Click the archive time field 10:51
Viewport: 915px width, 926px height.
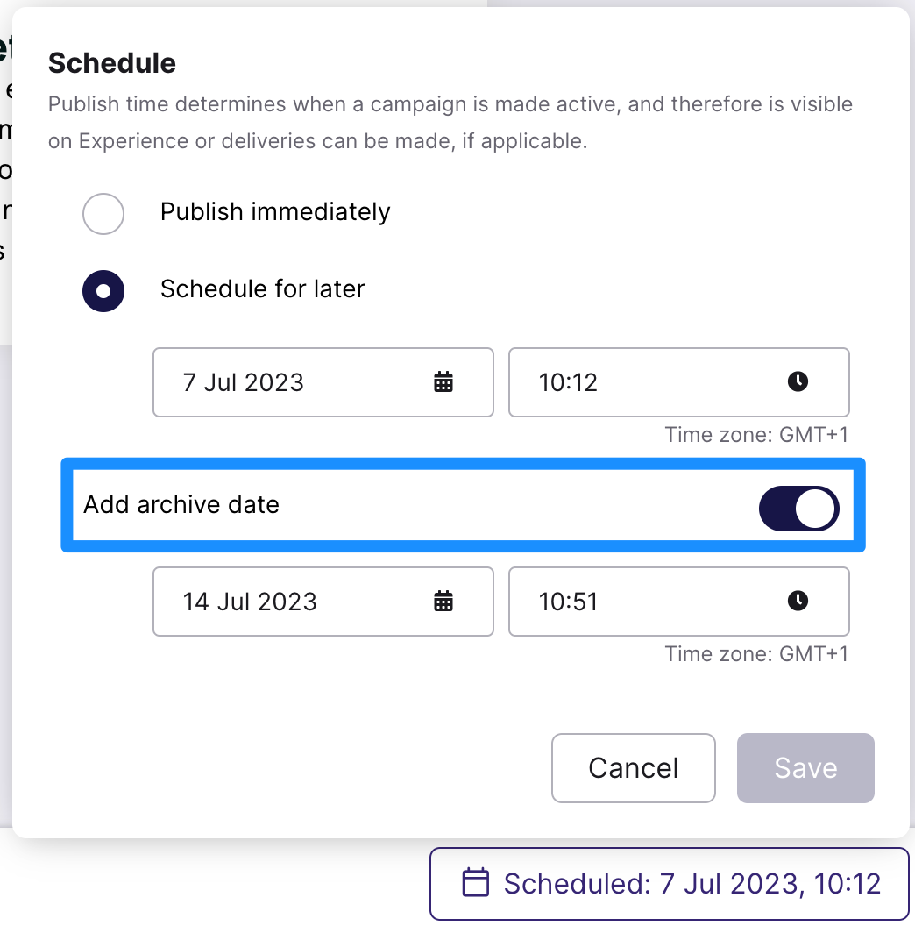(x=679, y=602)
